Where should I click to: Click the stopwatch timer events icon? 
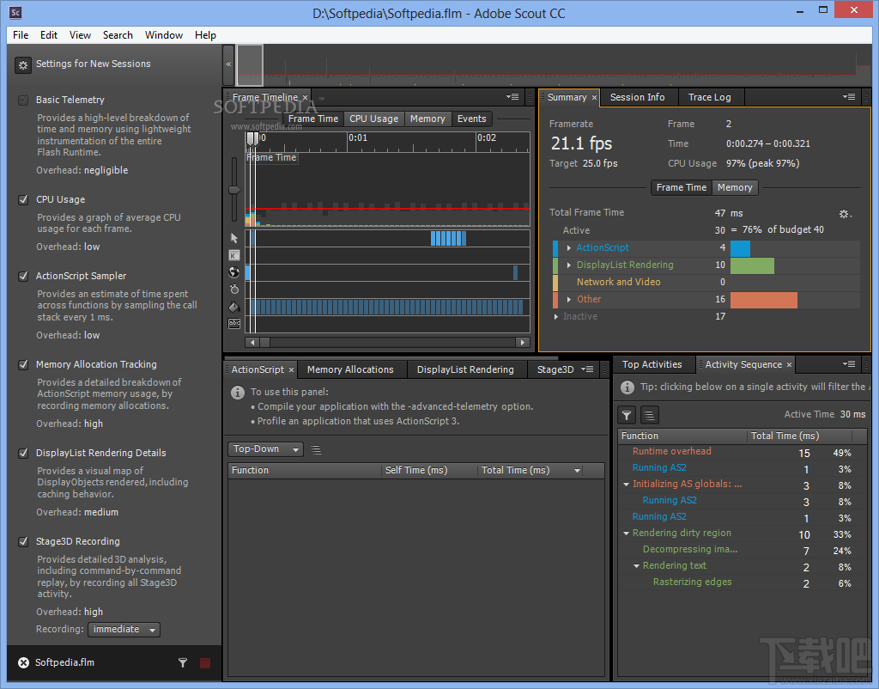pos(234,290)
